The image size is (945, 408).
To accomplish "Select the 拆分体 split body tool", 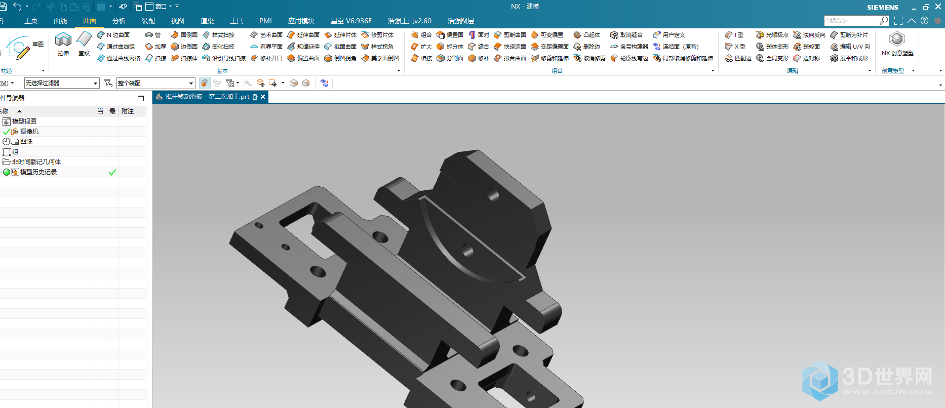I will [450, 47].
